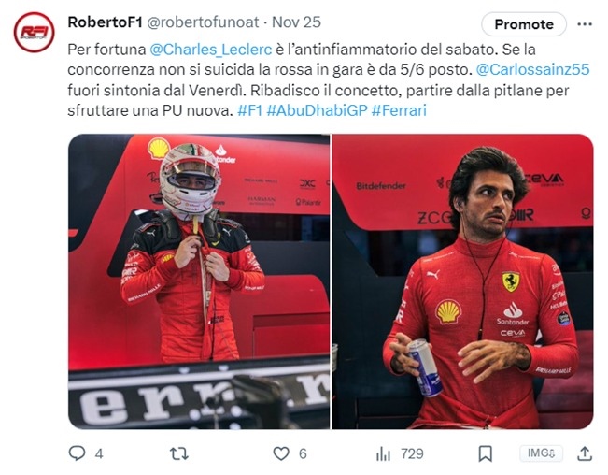Click the reply speech bubble icon
The height and width of the screenshot is (475, 608).
point(77,453)
